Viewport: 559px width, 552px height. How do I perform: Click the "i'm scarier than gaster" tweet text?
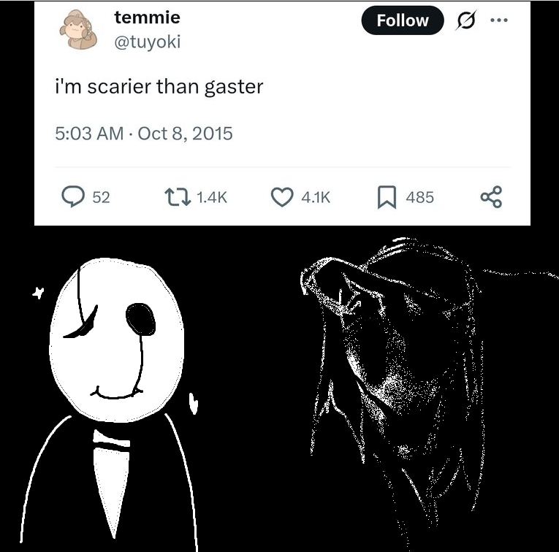click(159, 87)
